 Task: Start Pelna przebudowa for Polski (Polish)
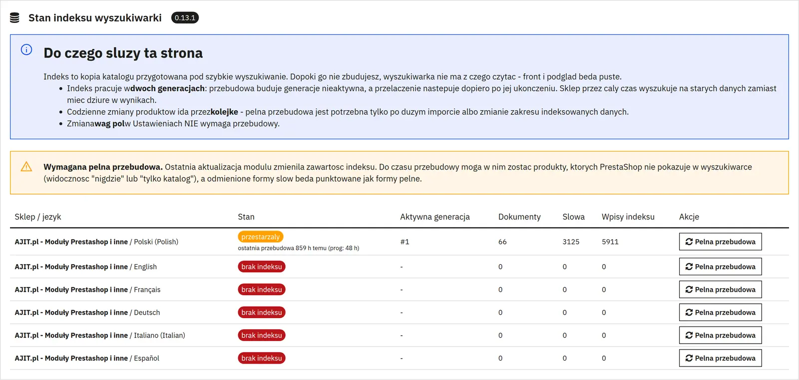click(x=720, y=241)
